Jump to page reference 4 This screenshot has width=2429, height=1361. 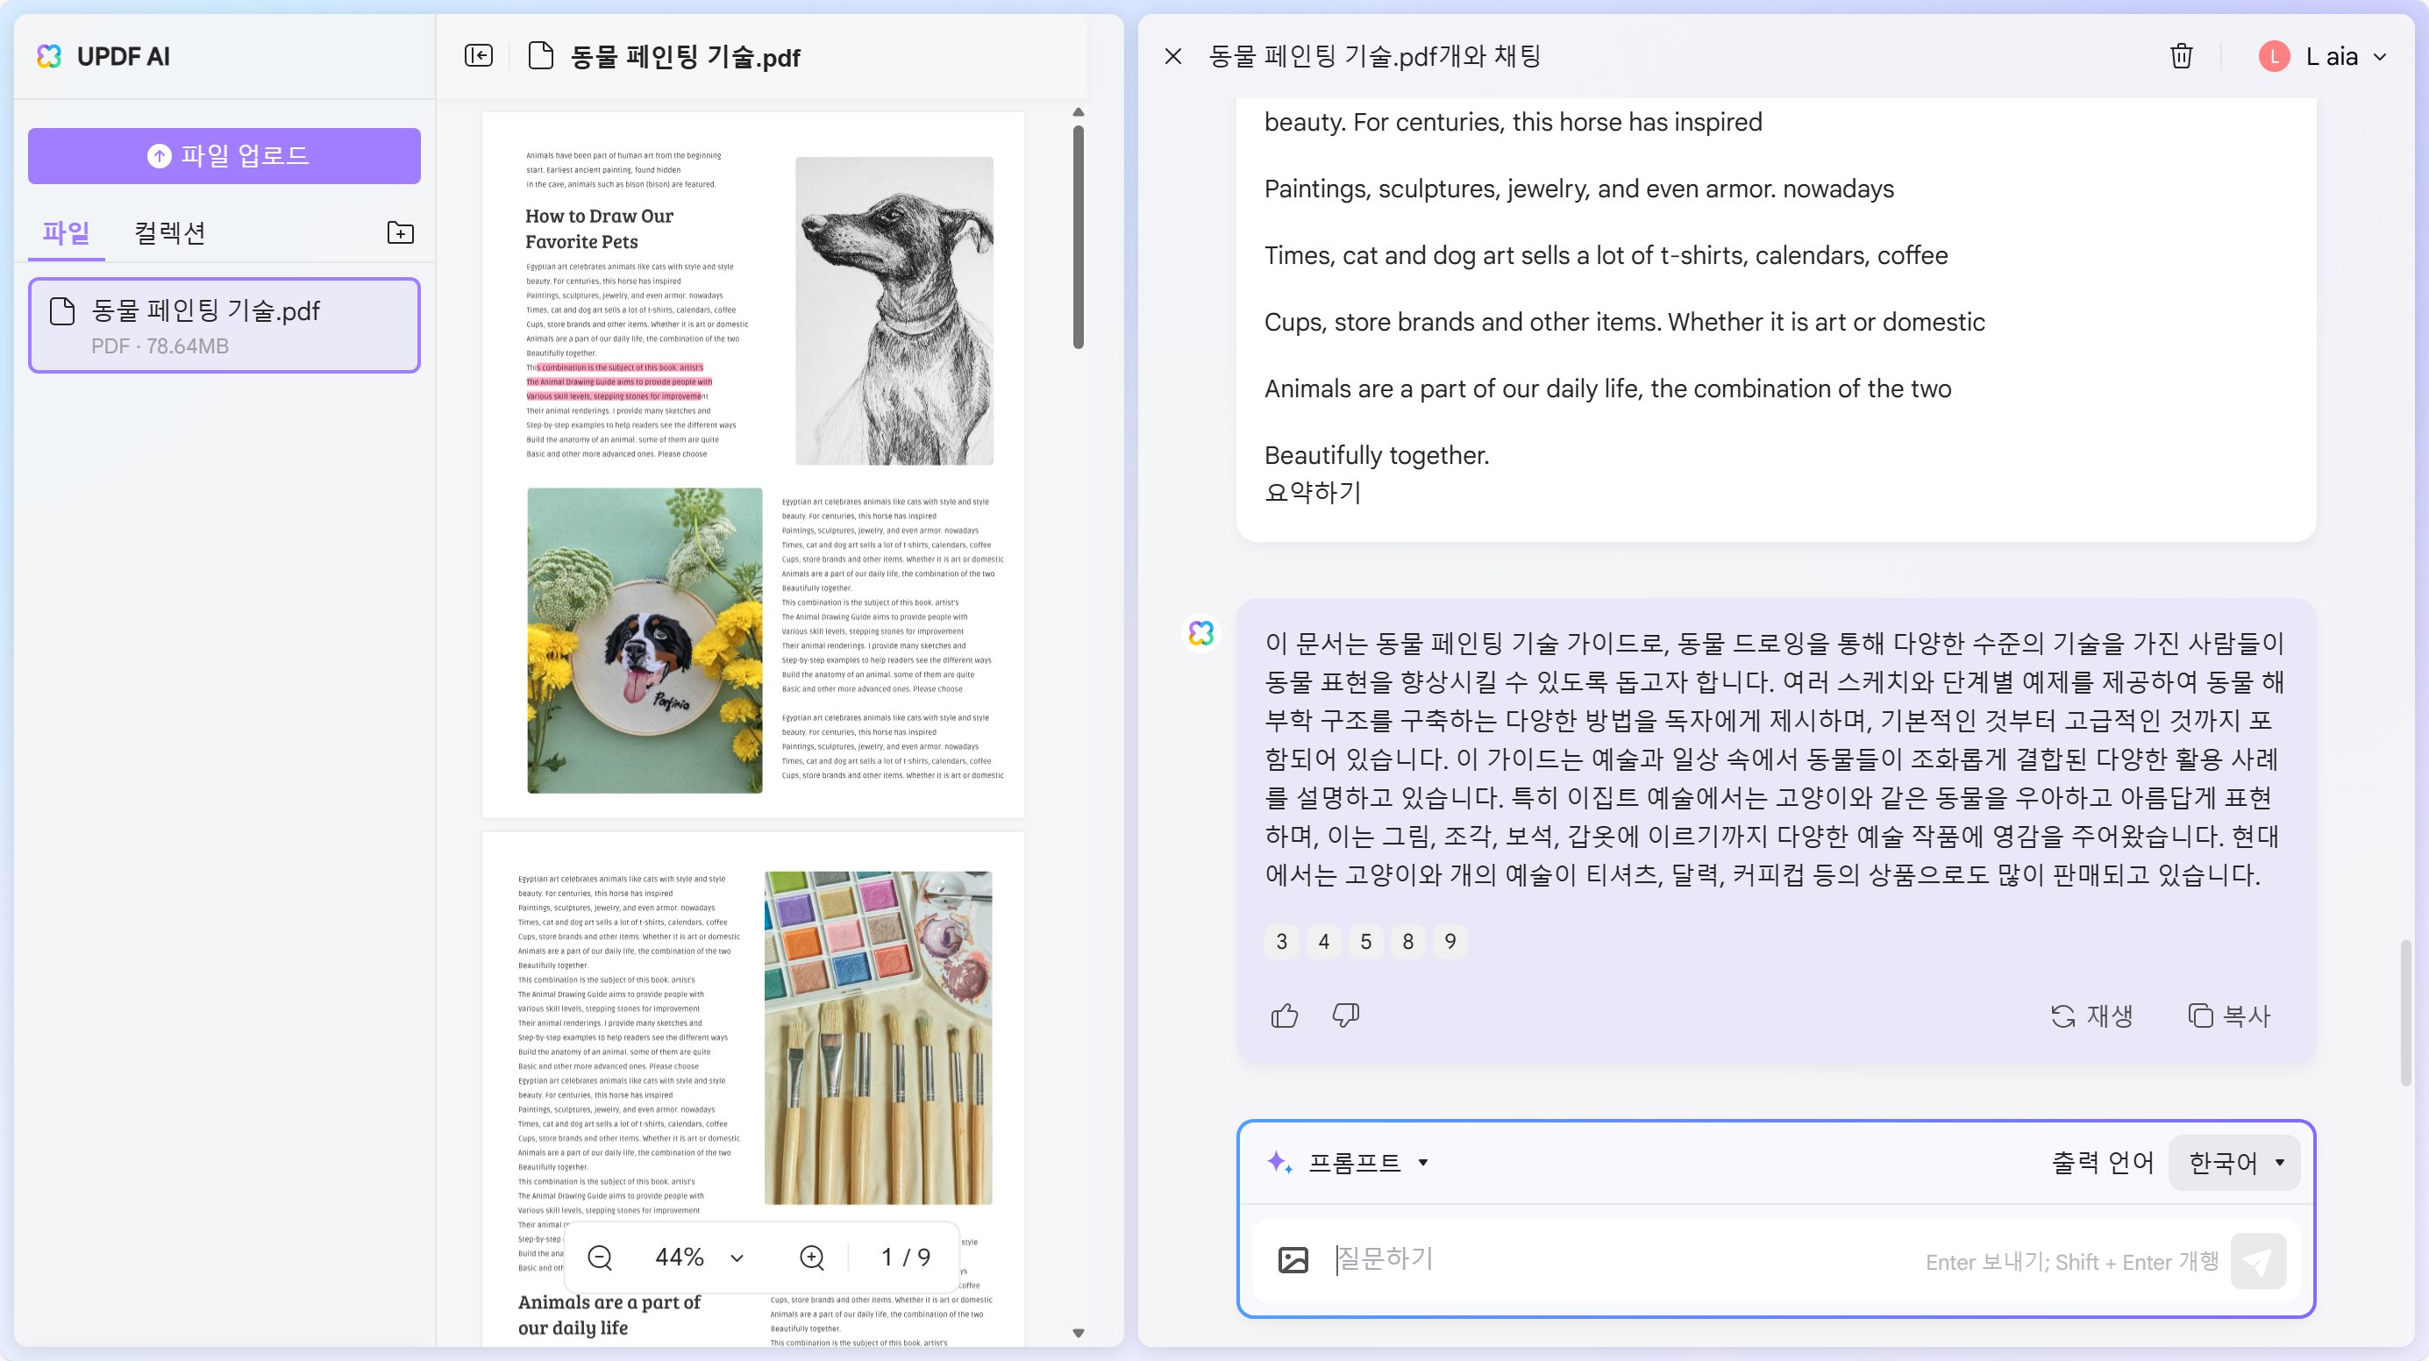click(1324, 941)
